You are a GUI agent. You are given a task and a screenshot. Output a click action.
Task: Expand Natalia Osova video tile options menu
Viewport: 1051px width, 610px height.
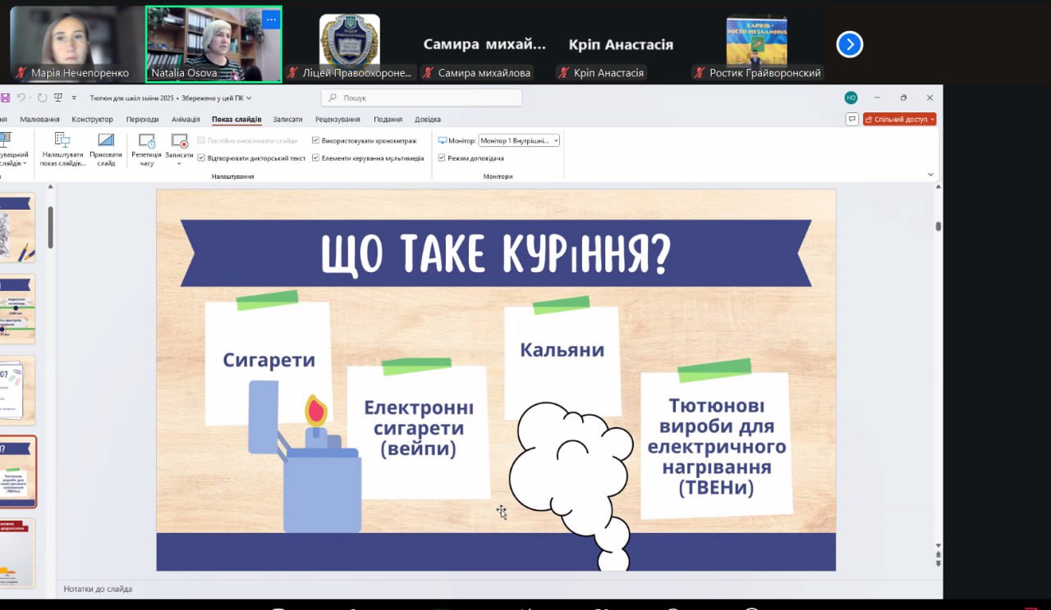(271, 19)
